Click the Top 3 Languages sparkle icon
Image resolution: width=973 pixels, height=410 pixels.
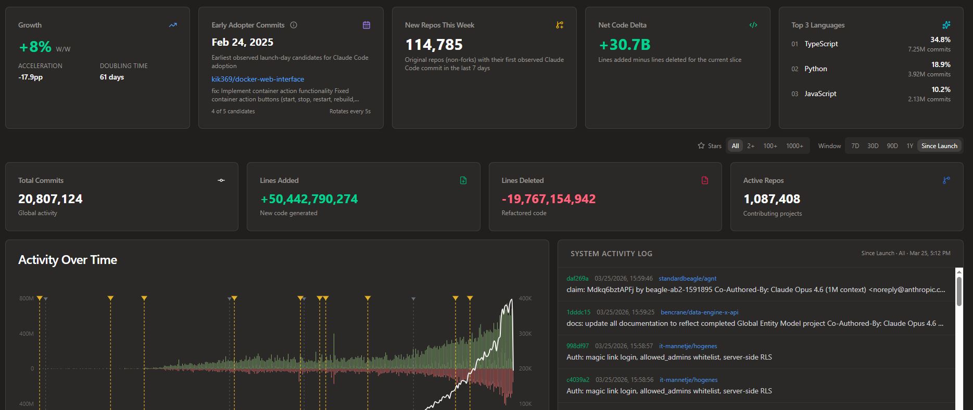[x=946, y=25]
